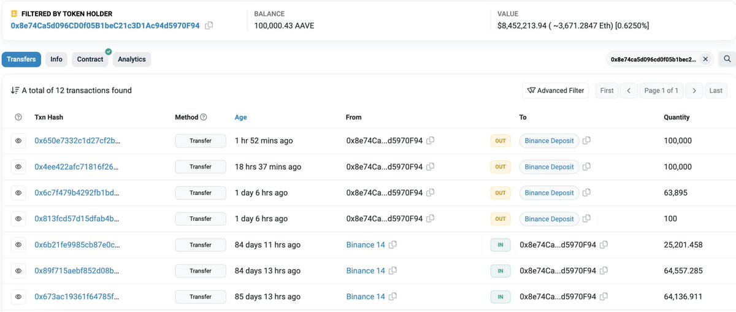
Task: Open the Advanced Filter button
Action: (x=556, y=91)
